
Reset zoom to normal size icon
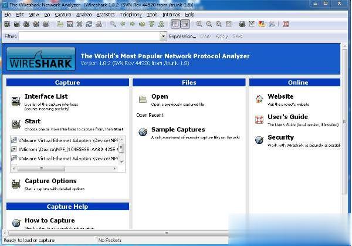219,24
